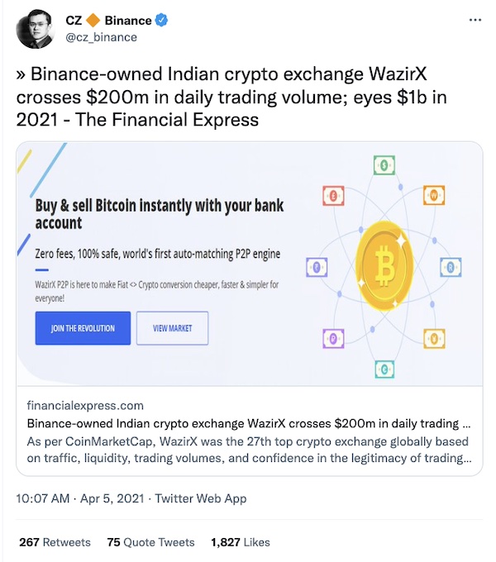Click the orange diamond emoji in name
Viewport: 496px width, 562px height.
pyautogui.click(x=93, y=21)
